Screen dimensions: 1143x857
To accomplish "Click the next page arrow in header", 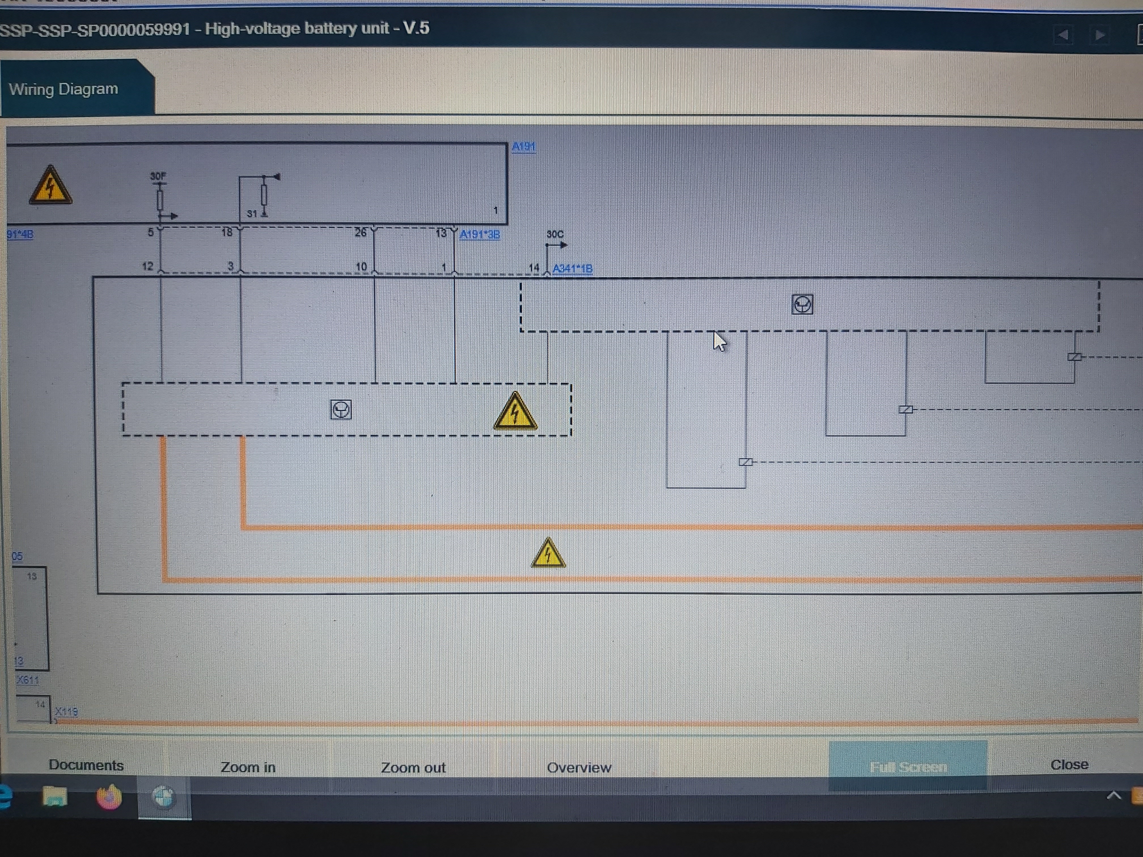I will [1100, 35].
